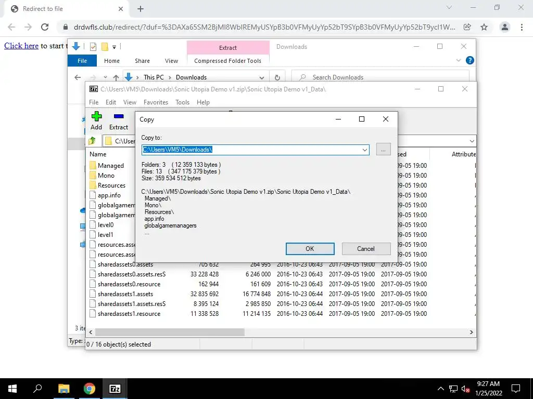Select the sharedassets0.assets.resS row
Screen dimensions: 533x399
(x=281, y=274)
